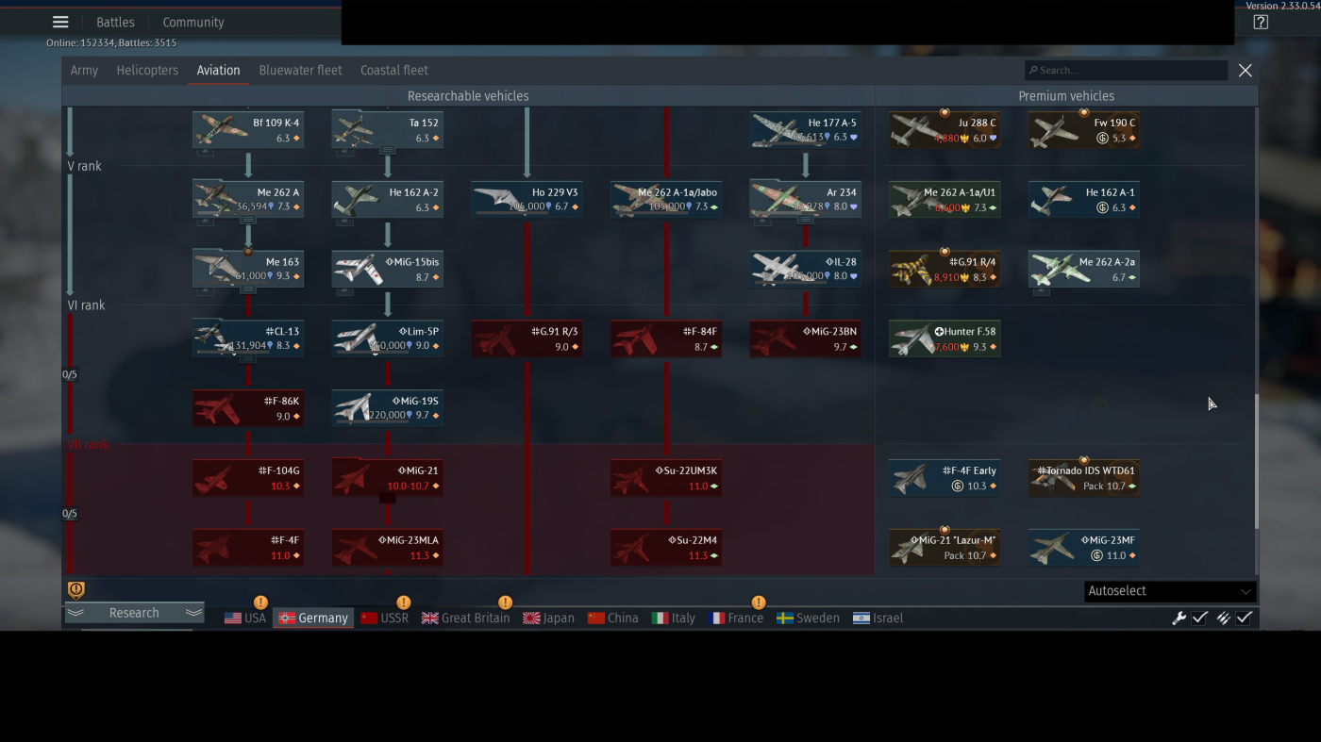The image size is (1321, 742).
Task: Select the Ta 152 aircraft icon
Action: click(388, 130)
